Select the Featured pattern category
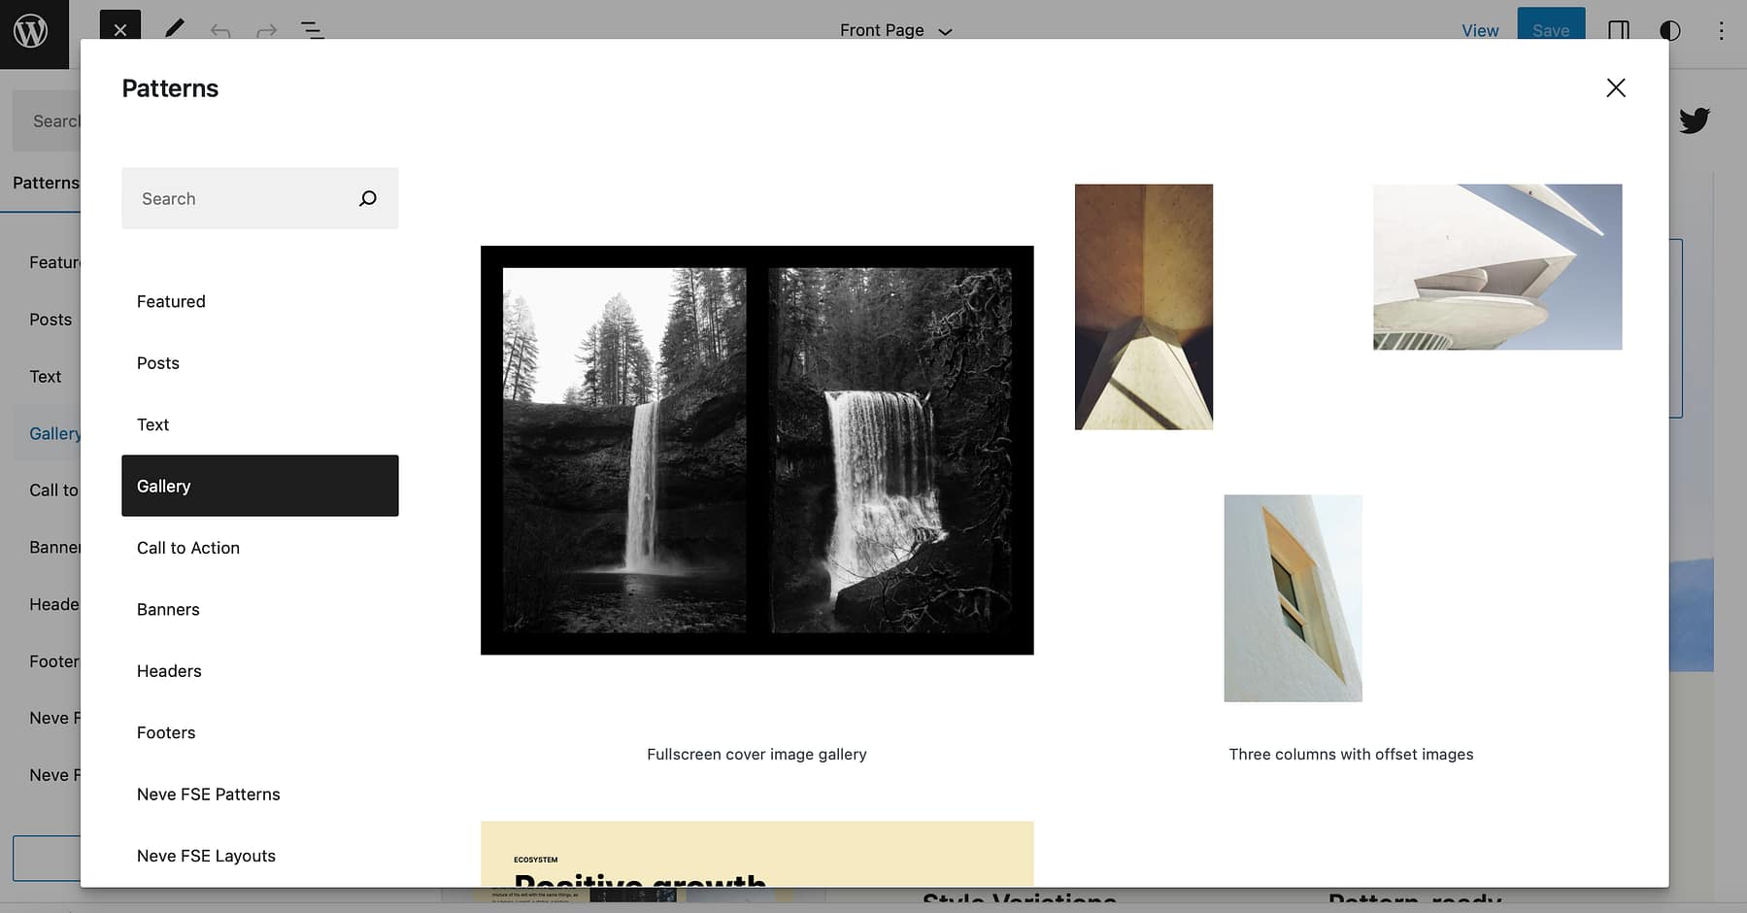 [171, 302]
